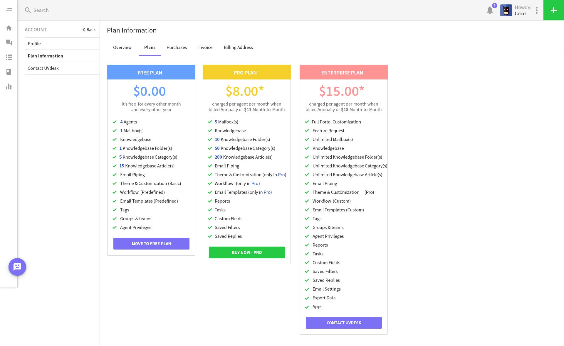Click 'Workflow (Custom)' in Enterprise Plan

tap(331, 201)
